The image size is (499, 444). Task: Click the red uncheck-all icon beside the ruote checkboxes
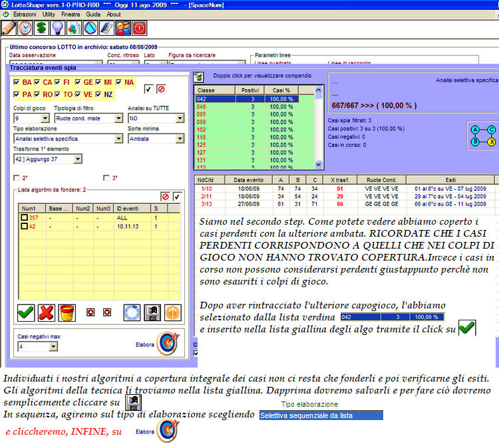(x=162, y=89)
